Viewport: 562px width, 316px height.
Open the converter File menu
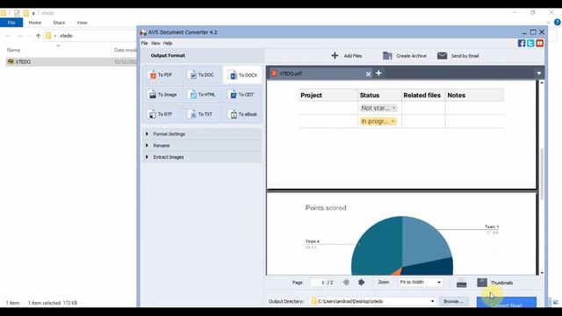[x=144, y=43]
